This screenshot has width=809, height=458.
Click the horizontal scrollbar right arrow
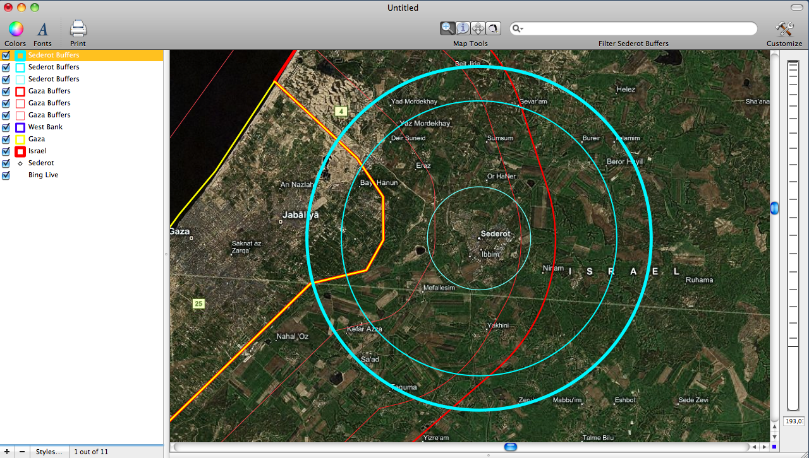point(762,447)
